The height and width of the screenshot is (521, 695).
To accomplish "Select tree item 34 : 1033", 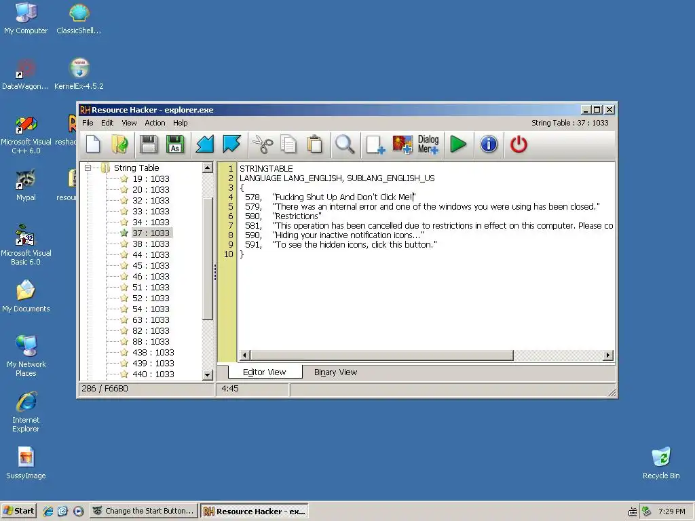I will coord(151,223).
